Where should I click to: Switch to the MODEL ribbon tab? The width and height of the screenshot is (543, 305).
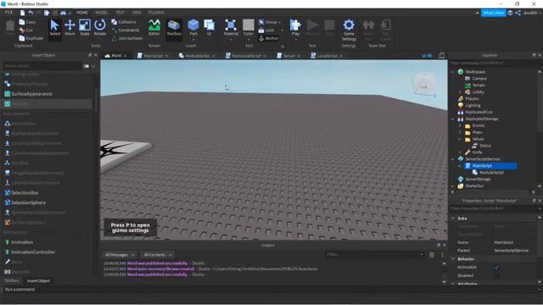point(102,13)
